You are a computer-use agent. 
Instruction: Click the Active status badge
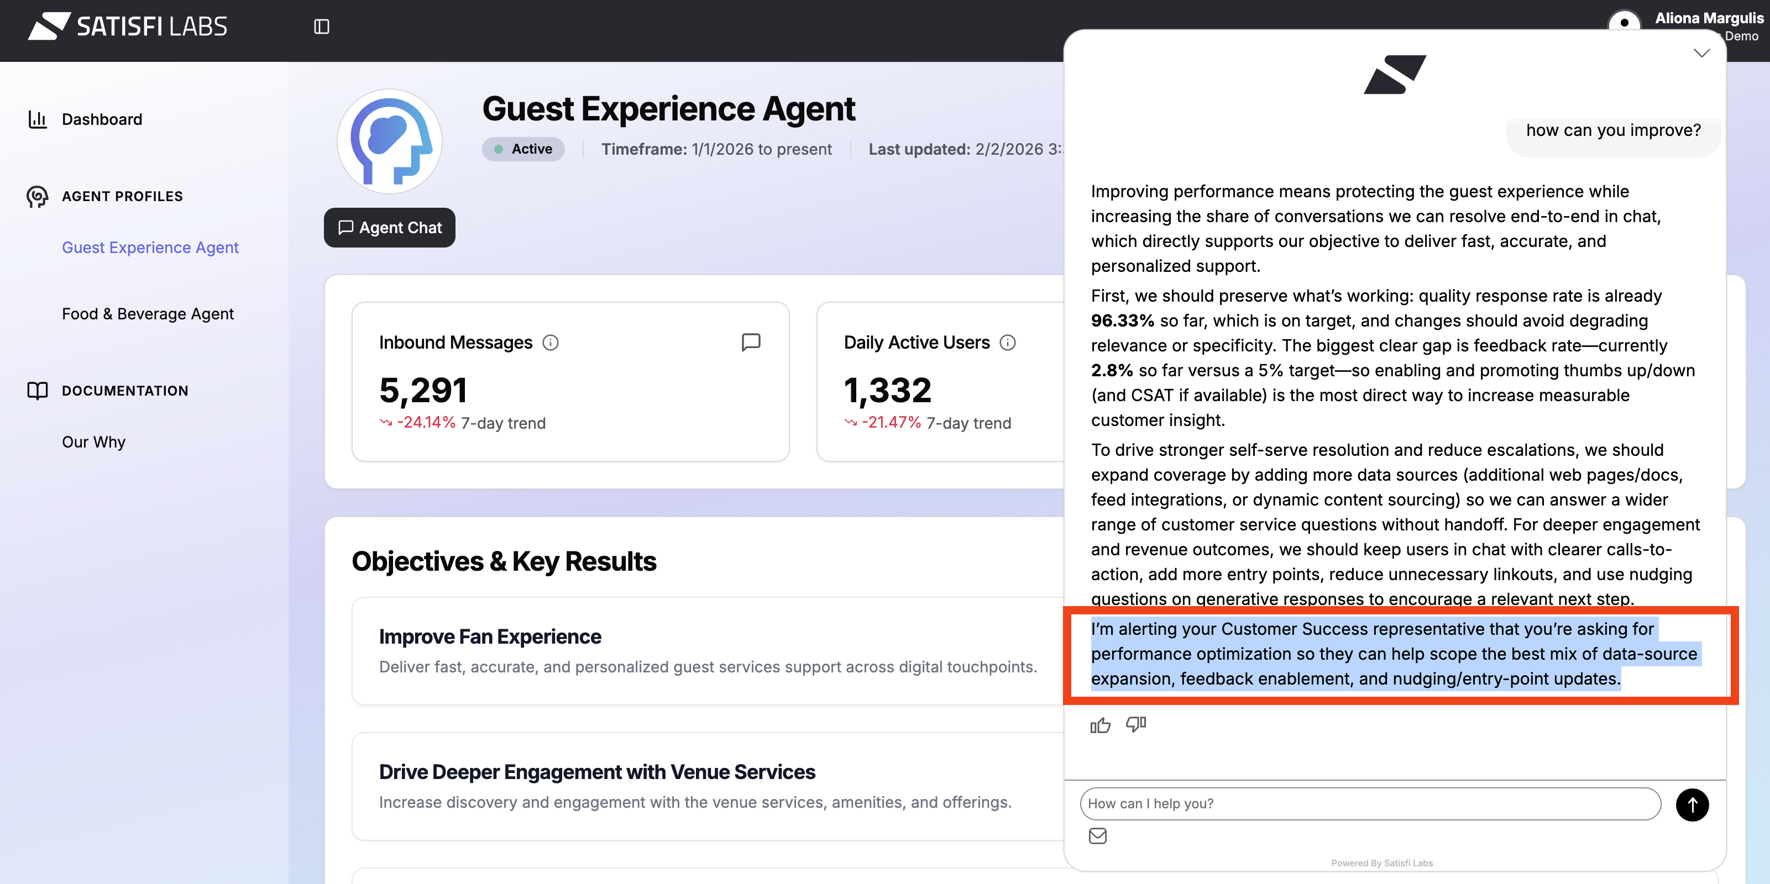pyautogui.click(x=523, y=149)
